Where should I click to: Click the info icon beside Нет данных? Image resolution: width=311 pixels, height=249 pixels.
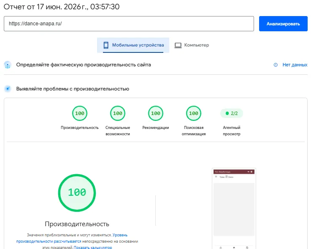(x=276, y=65)
